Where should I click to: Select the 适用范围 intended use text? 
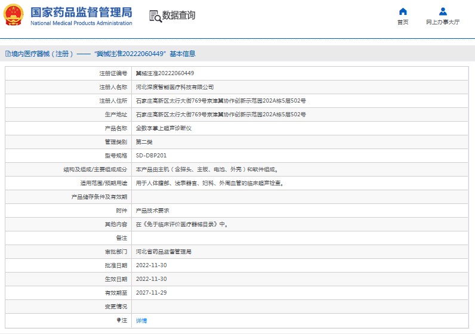tap(209, 183)
